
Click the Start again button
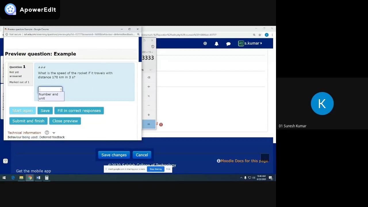(x=22, y=111)
